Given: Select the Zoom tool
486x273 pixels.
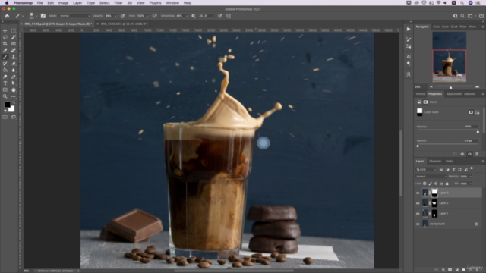Looking at the screenshot, I should (5, 96).
